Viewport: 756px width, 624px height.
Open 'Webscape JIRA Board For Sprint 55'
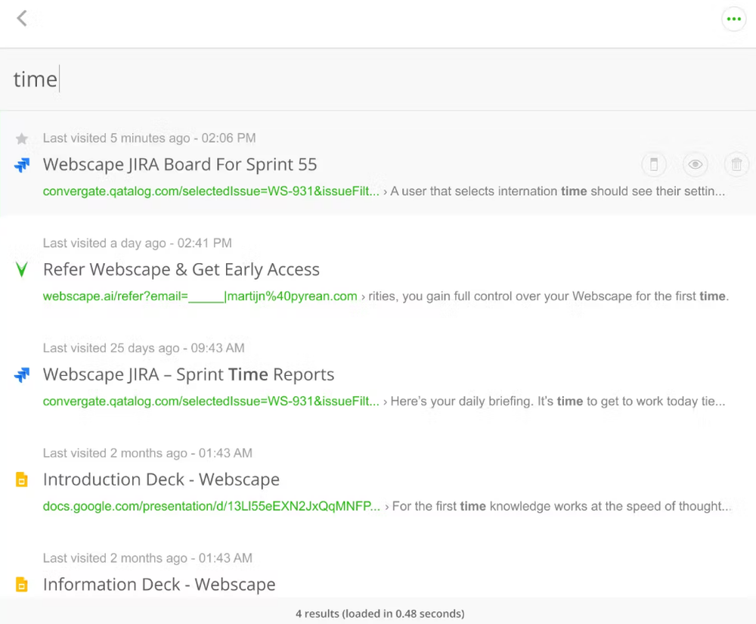point(180,165)
